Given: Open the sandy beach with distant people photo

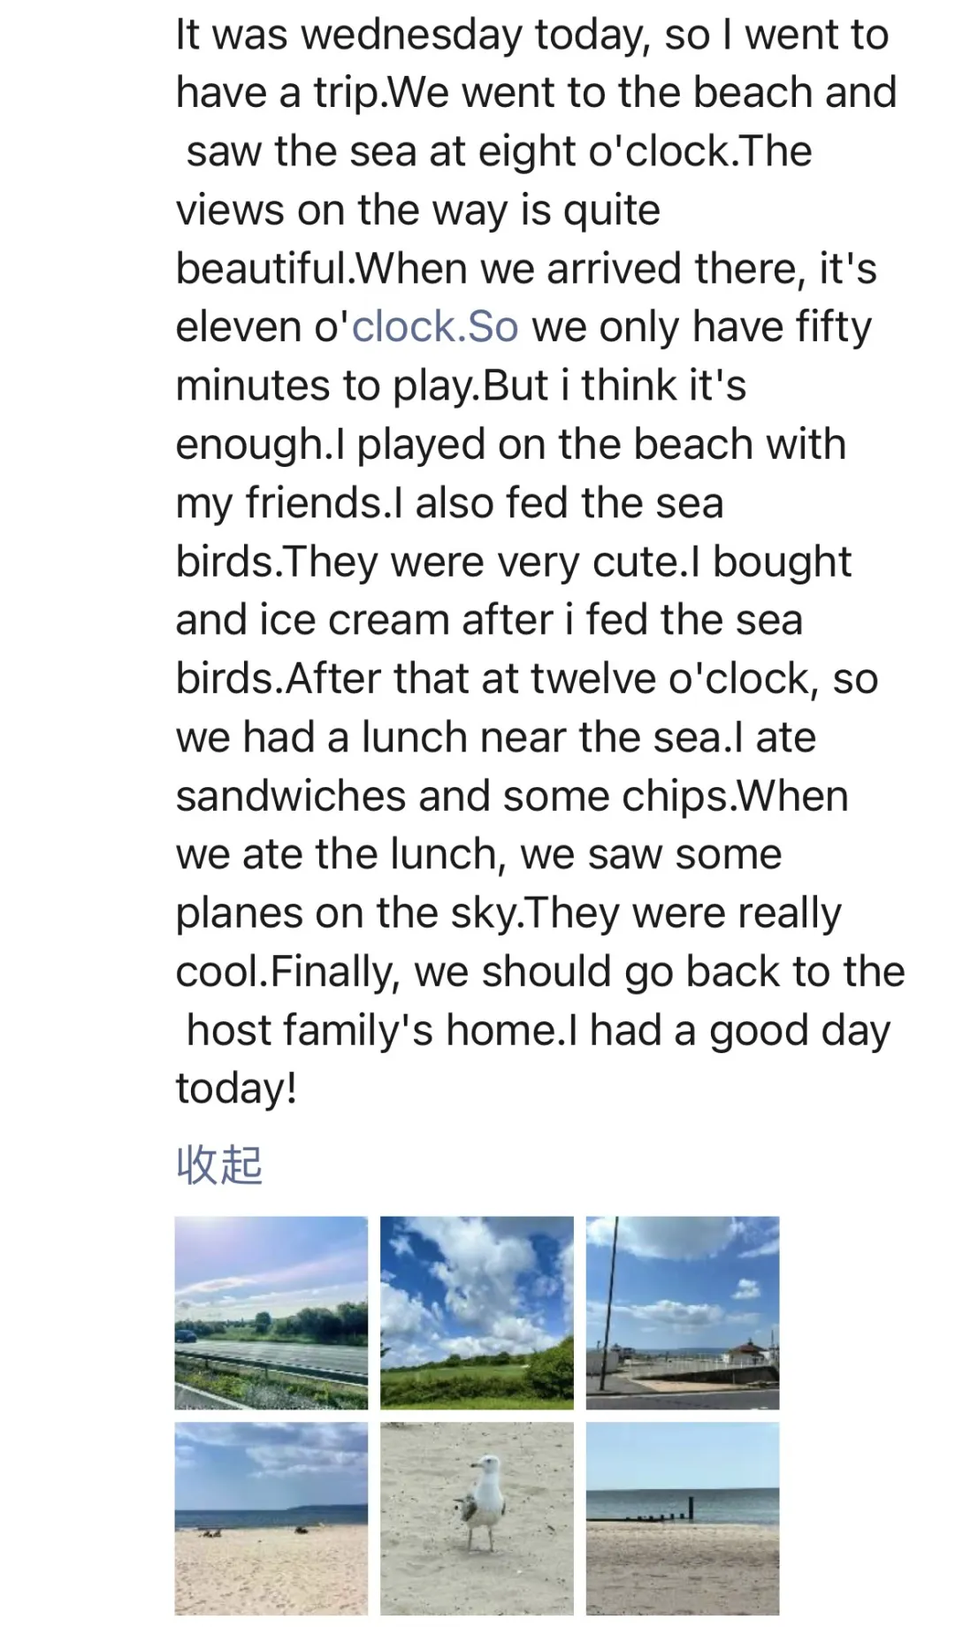Looking at the screenshot, I should click(271, 1518).
